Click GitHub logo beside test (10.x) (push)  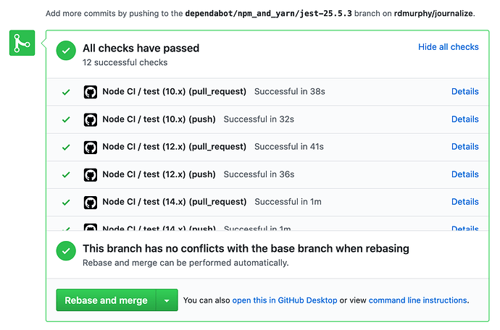[91, 119]
